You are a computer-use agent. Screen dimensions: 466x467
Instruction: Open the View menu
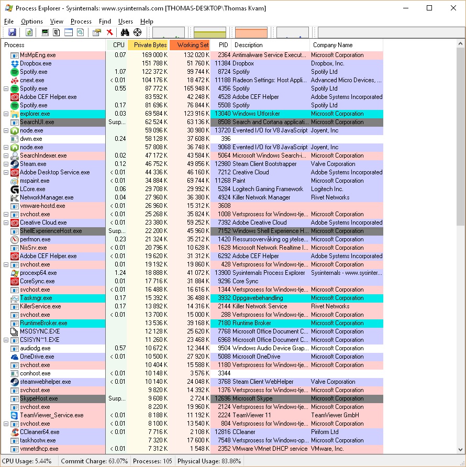(57, 21)
